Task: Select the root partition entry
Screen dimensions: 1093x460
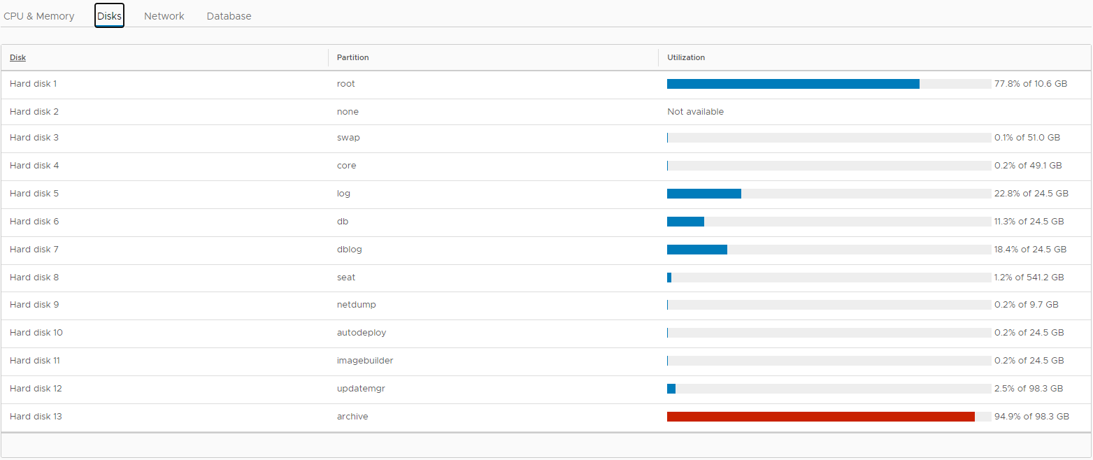Action: coord(345,83)
